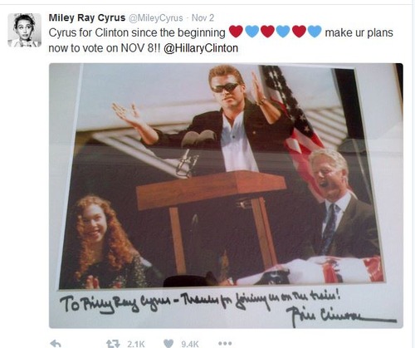Open the Miley Ray Cyrus display name
The height and width of the screenshot is (348, 415).
(x=87, y=17)
